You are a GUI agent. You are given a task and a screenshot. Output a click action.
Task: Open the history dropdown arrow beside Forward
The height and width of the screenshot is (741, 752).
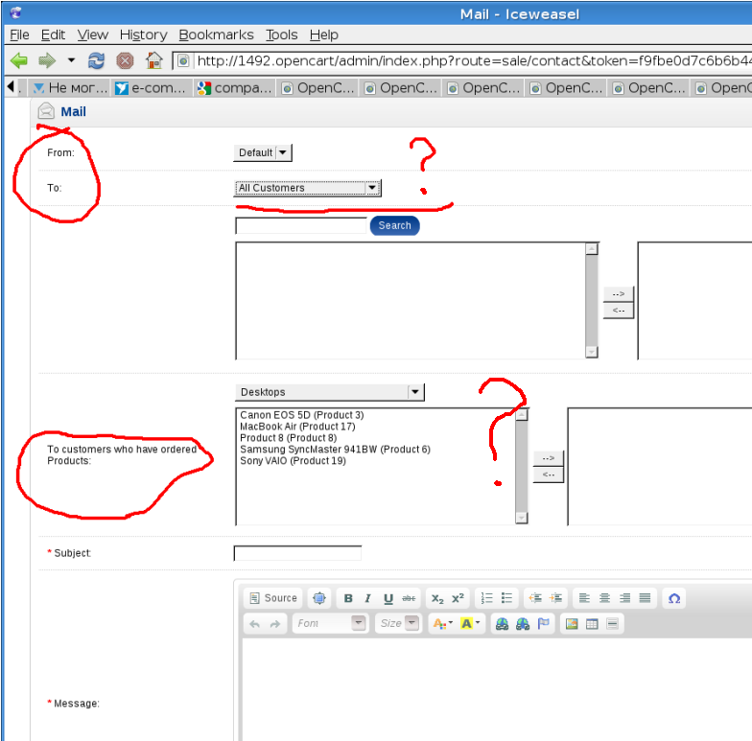click(71, 60)
